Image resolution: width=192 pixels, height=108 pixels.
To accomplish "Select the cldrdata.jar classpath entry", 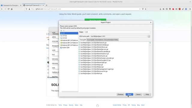I will (x=94, y=45).
